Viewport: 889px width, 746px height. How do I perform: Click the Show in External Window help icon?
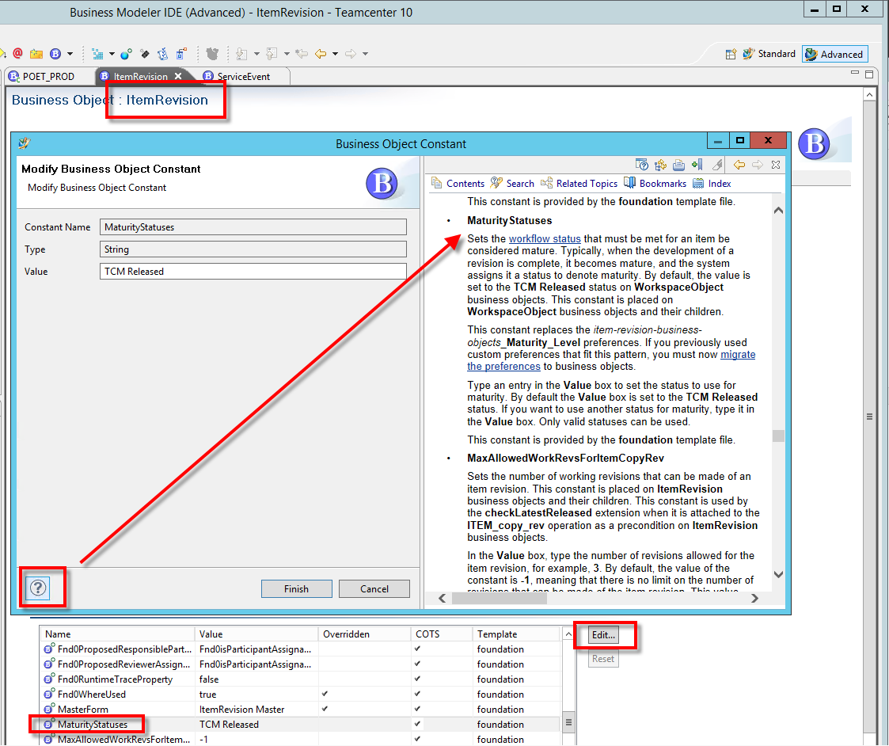coord(642,165)
